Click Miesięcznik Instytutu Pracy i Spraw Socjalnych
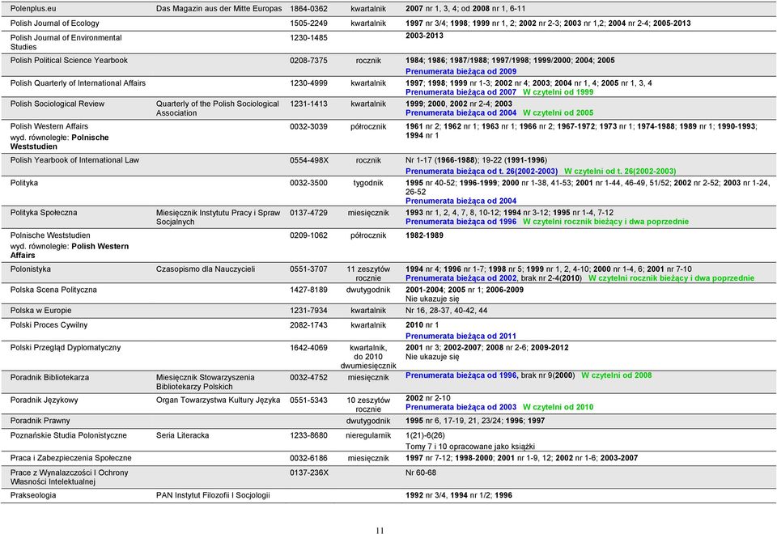 coord(218,218)
